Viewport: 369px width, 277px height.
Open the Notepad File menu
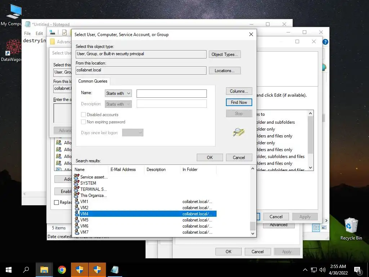[27, 34]
